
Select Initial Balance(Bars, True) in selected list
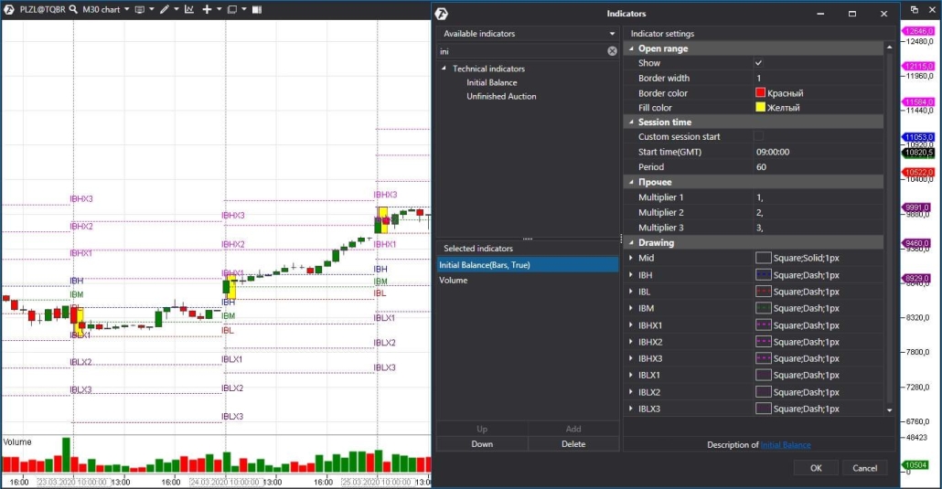click(x=528, y=265)
